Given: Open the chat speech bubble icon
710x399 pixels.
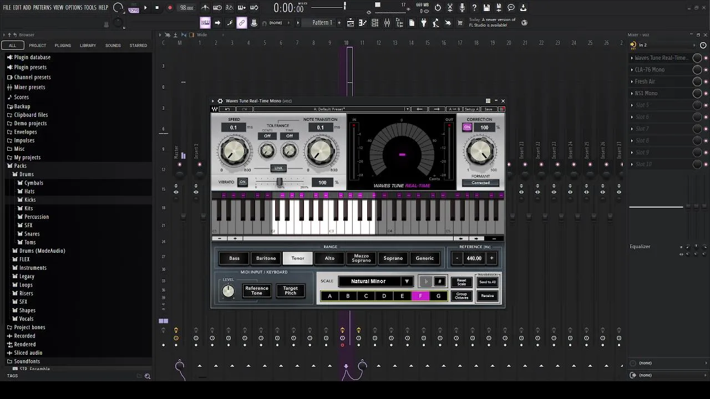Looking at the screenshot, I should pyautogui.click(x=511, y=8).
